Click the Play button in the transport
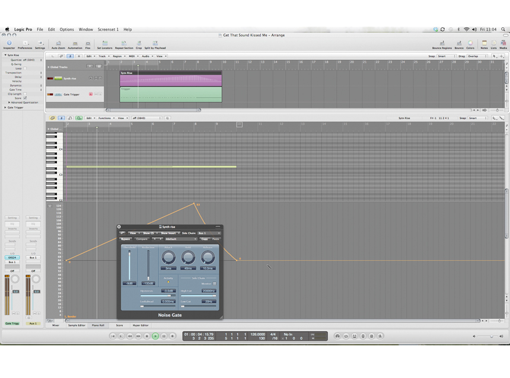This screenshot has height=378, width=510. [x=155, y=336]
